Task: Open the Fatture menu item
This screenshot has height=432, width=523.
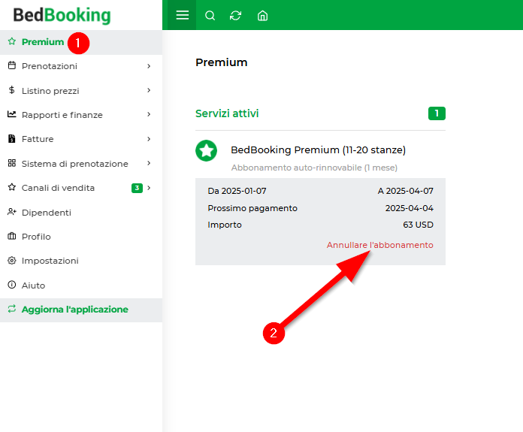Action: tap(81, 139)
